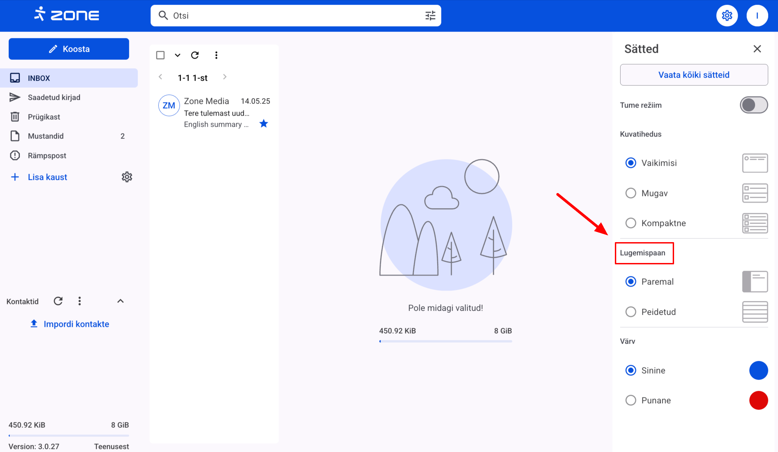Select Kompaktne display density

tap(631, 223)
